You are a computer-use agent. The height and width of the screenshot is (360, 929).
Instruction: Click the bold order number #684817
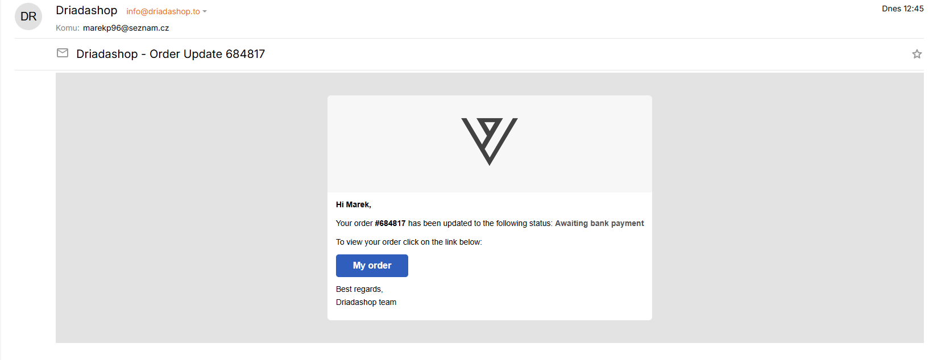tap(390, 224)
